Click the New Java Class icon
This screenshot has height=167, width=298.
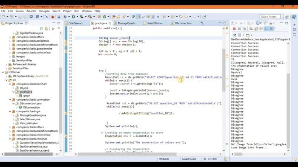coord(104,17)
